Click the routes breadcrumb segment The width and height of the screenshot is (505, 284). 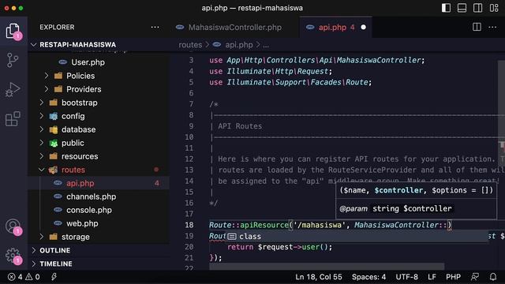pyautogui.click(x=190, y=45)
